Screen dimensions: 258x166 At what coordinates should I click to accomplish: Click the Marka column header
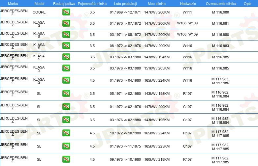(13, 4)
